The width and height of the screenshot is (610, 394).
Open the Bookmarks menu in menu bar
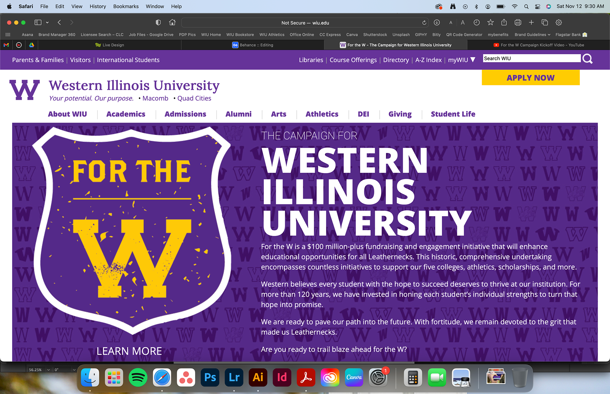[126, 6]
